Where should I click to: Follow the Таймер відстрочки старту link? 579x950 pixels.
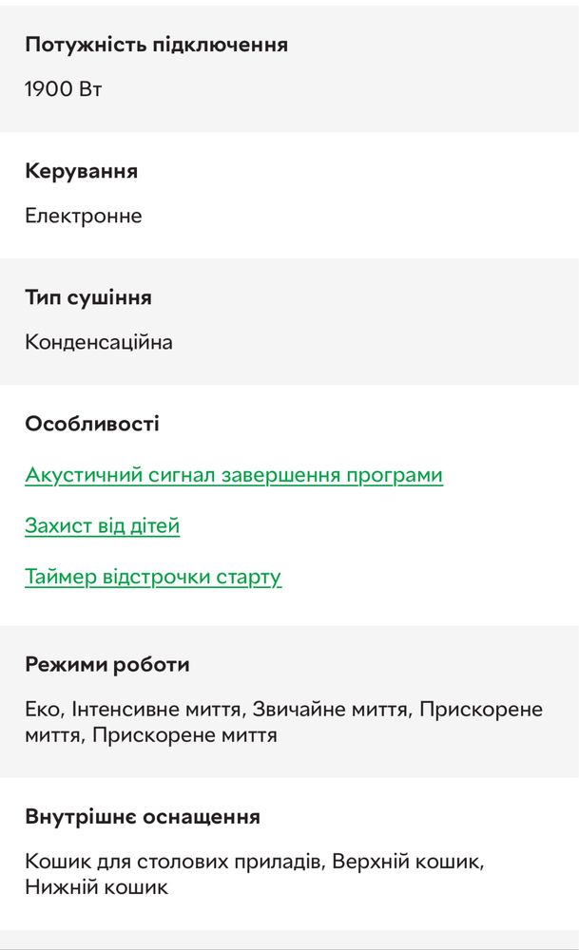[153, 577]
